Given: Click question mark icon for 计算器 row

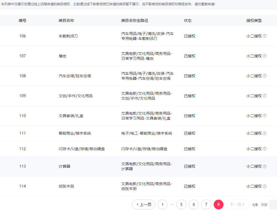Looking at the screenshot, I should (265, 166).
